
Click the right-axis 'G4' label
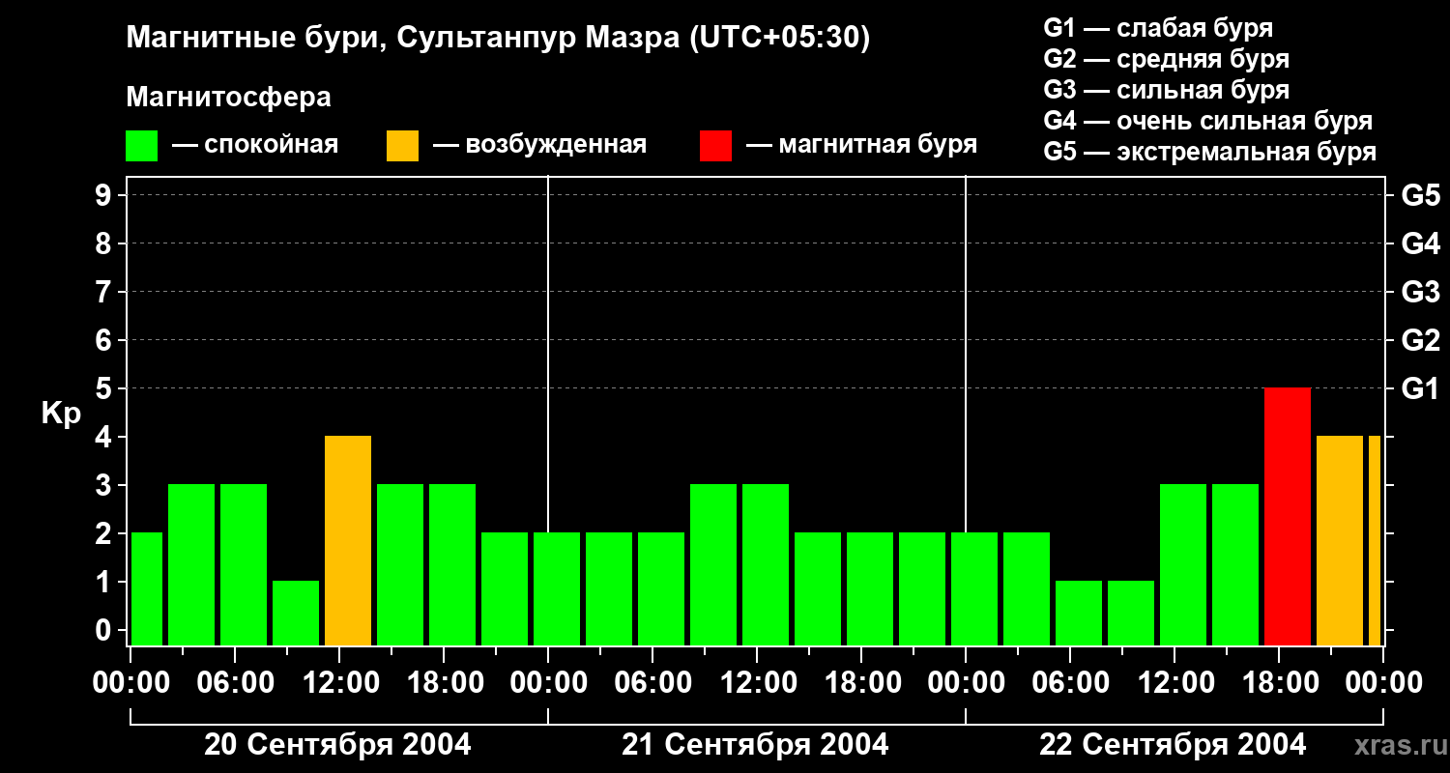click(x=1420, y=243)
